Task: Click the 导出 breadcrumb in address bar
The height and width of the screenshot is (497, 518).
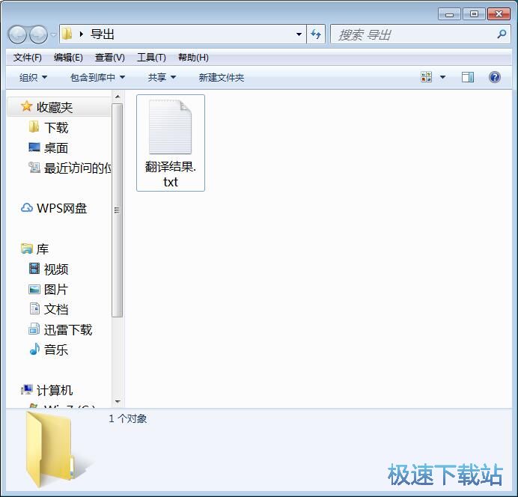Action: tap(103, 34)
